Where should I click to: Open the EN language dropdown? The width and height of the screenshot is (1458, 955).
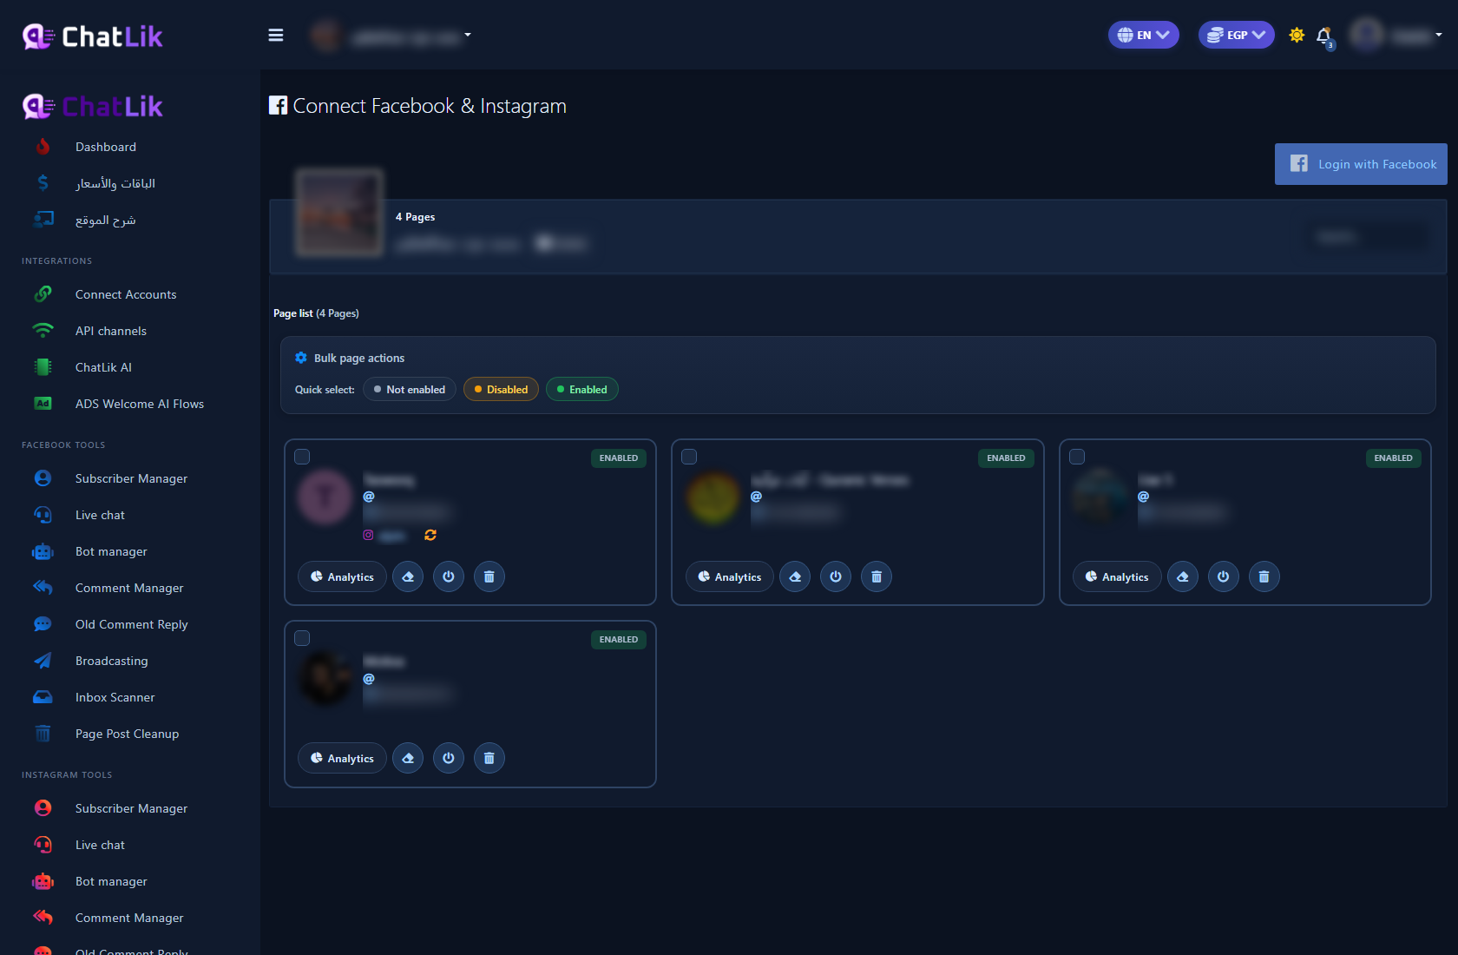pos(1143,35)
